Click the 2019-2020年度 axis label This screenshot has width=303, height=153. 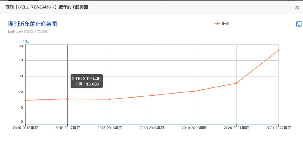[194, 128]
